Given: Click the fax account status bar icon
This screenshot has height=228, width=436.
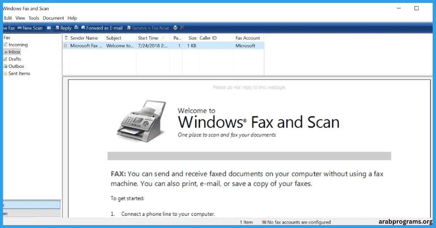Looking at the screenshot, I should [264, 222].
